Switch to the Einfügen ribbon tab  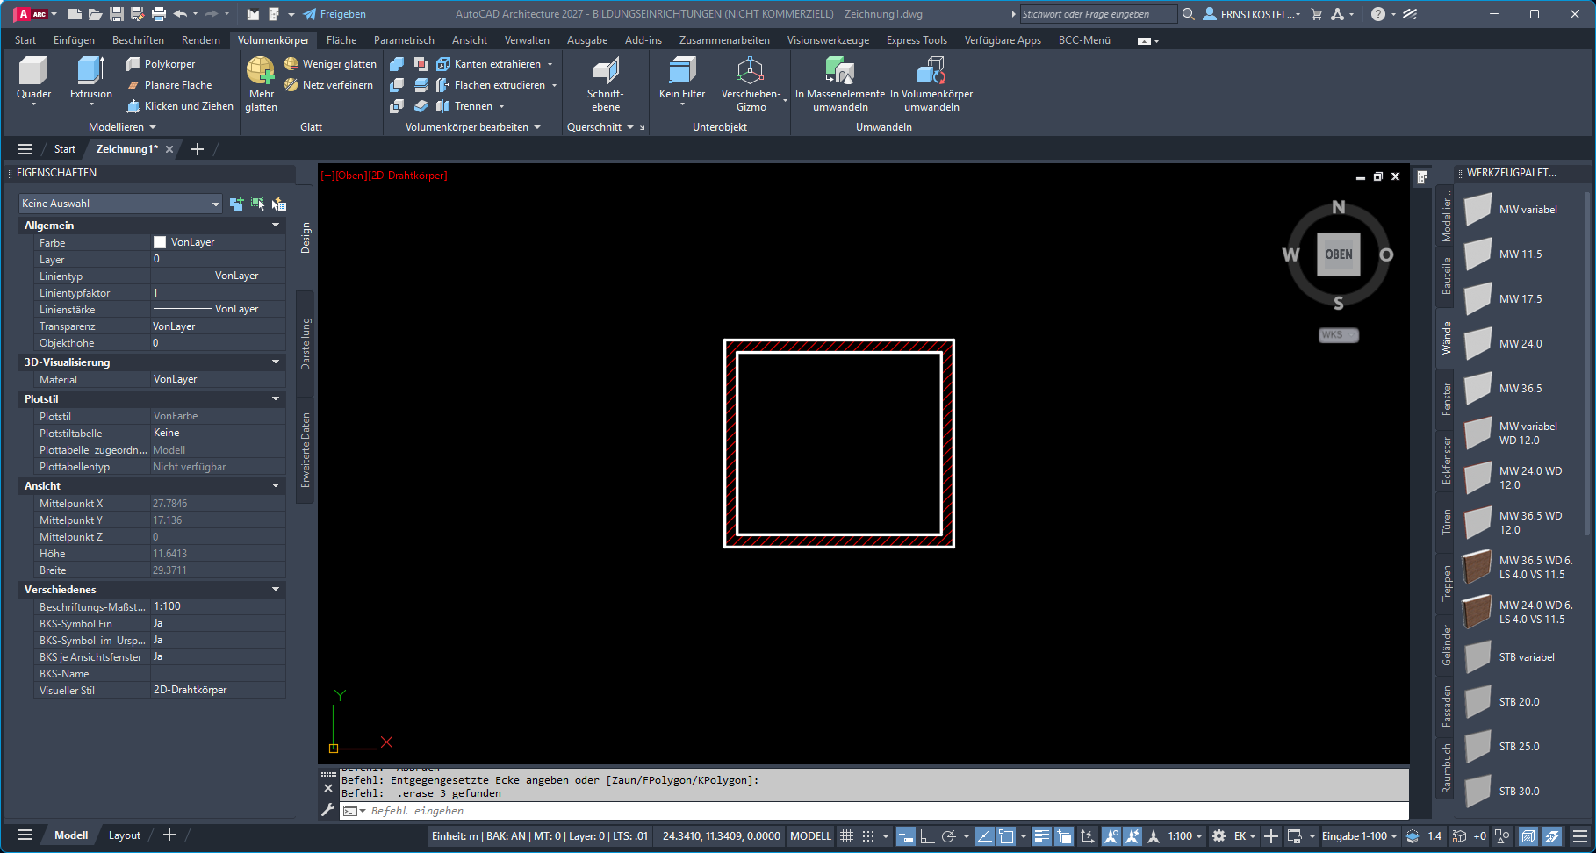click(x=74, y=40)
